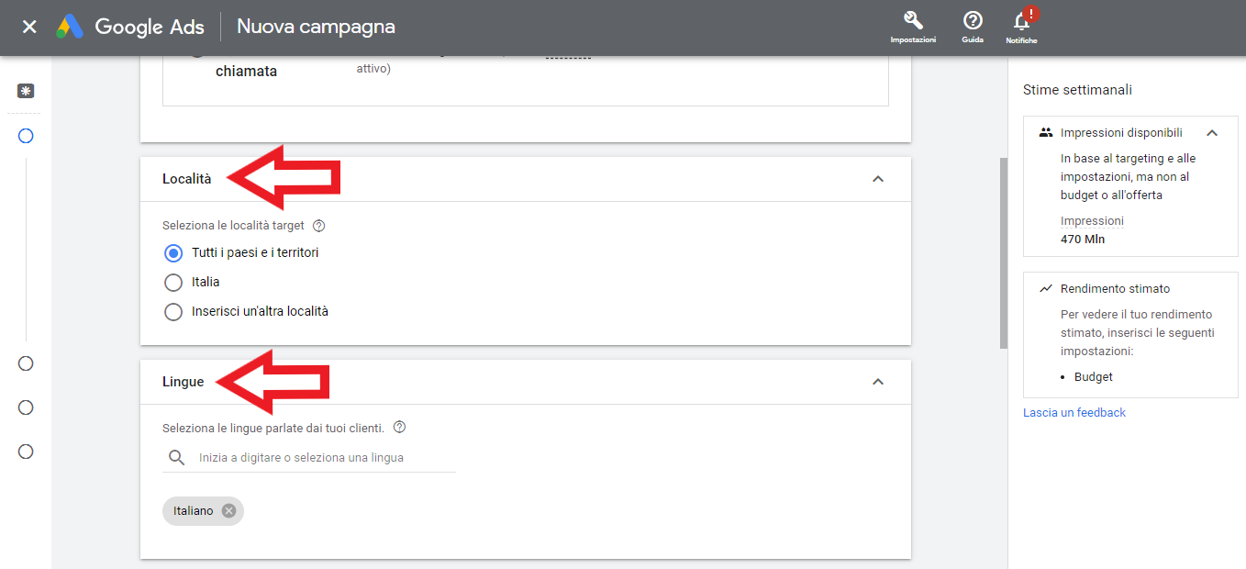Remove the Italiano language chip
The image size is (1246, 569).
coord(228,511)
